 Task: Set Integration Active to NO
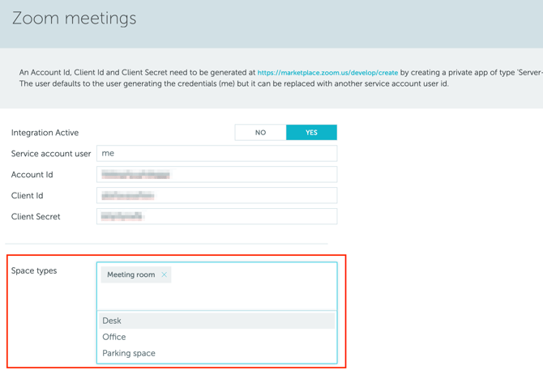coord(260,133)
